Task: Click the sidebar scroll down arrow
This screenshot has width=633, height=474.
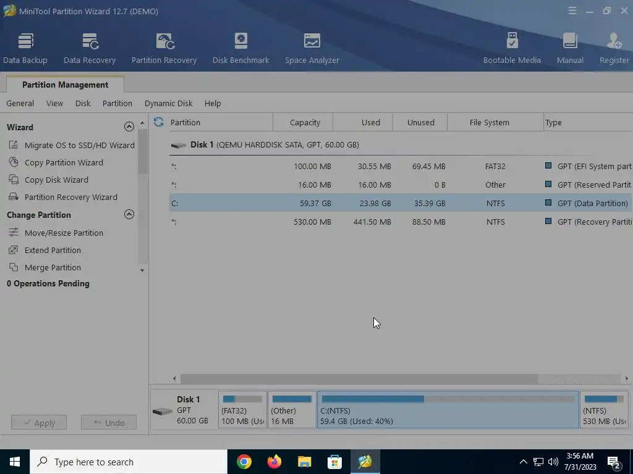Action: click(142, 270)
